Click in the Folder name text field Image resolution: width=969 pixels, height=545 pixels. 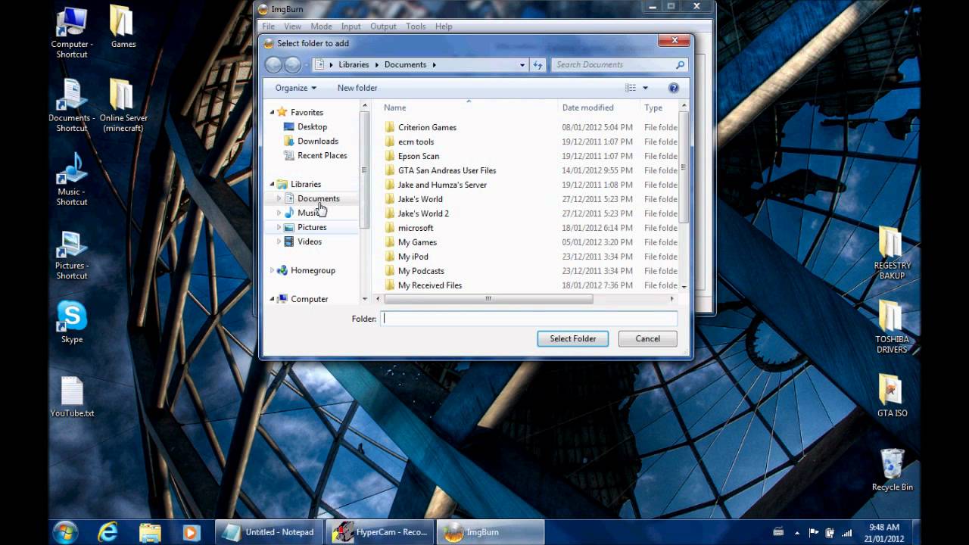529,319
